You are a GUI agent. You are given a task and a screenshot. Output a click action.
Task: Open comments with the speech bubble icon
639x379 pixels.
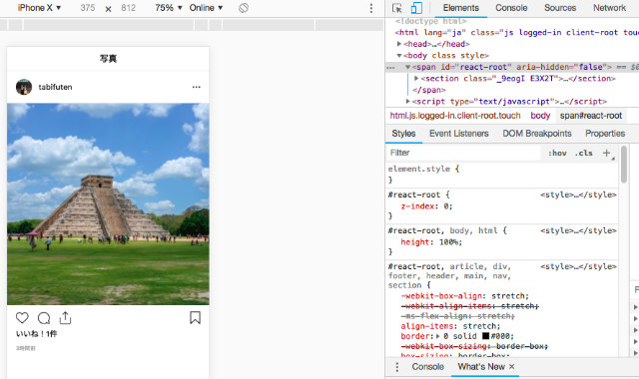(44, 317)
